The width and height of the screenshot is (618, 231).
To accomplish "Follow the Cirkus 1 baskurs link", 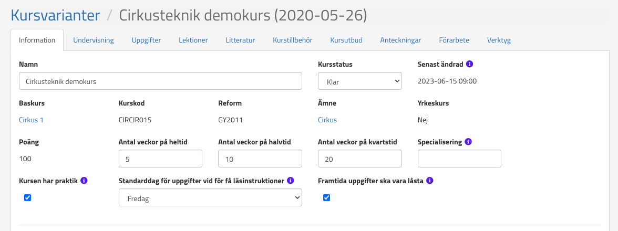I will pyautogui.click(x=31, y=120).
